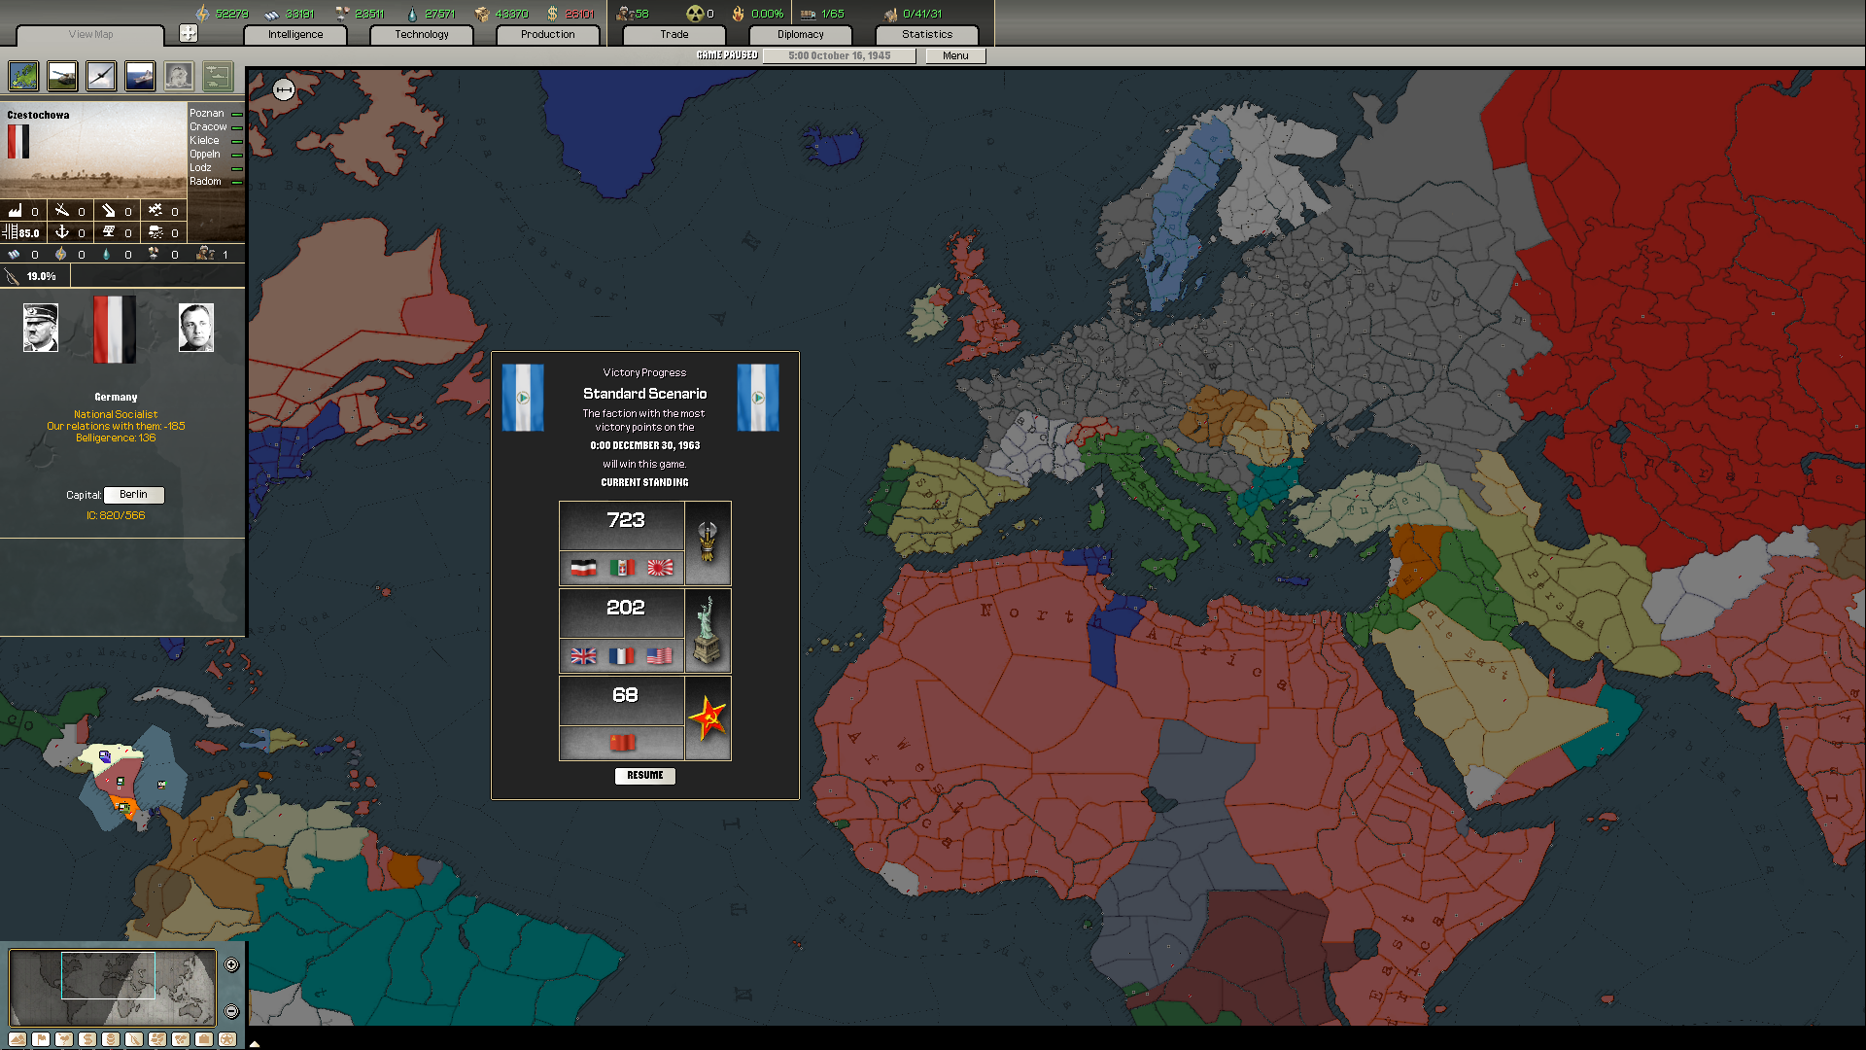Click minimap zoom in plus button
Viewport: 1866px width, 1050px height.
coord(231,964)
